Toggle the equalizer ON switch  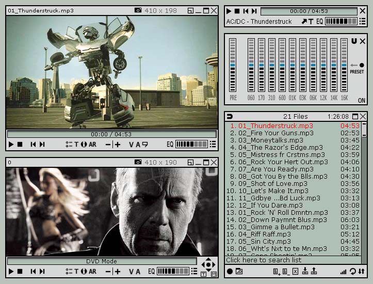tap(361, 101)
